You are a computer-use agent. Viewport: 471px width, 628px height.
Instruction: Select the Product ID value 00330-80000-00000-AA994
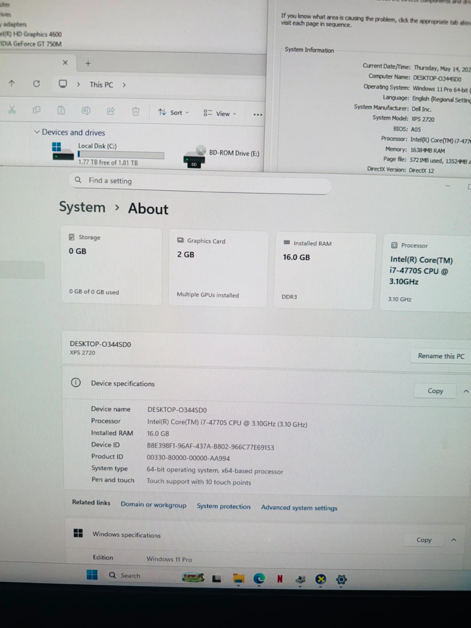188,458
